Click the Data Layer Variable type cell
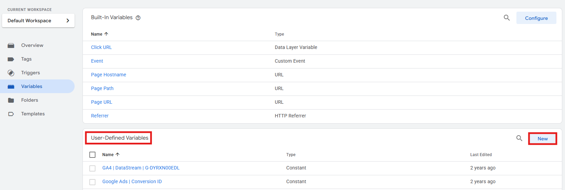This screenshot has height=190, width=565. 296,47
